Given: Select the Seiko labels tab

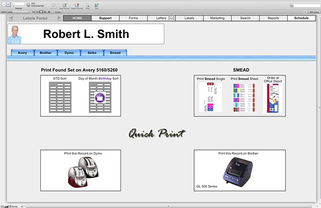Looking at the screenshot, I should click(x=92, y=53).
